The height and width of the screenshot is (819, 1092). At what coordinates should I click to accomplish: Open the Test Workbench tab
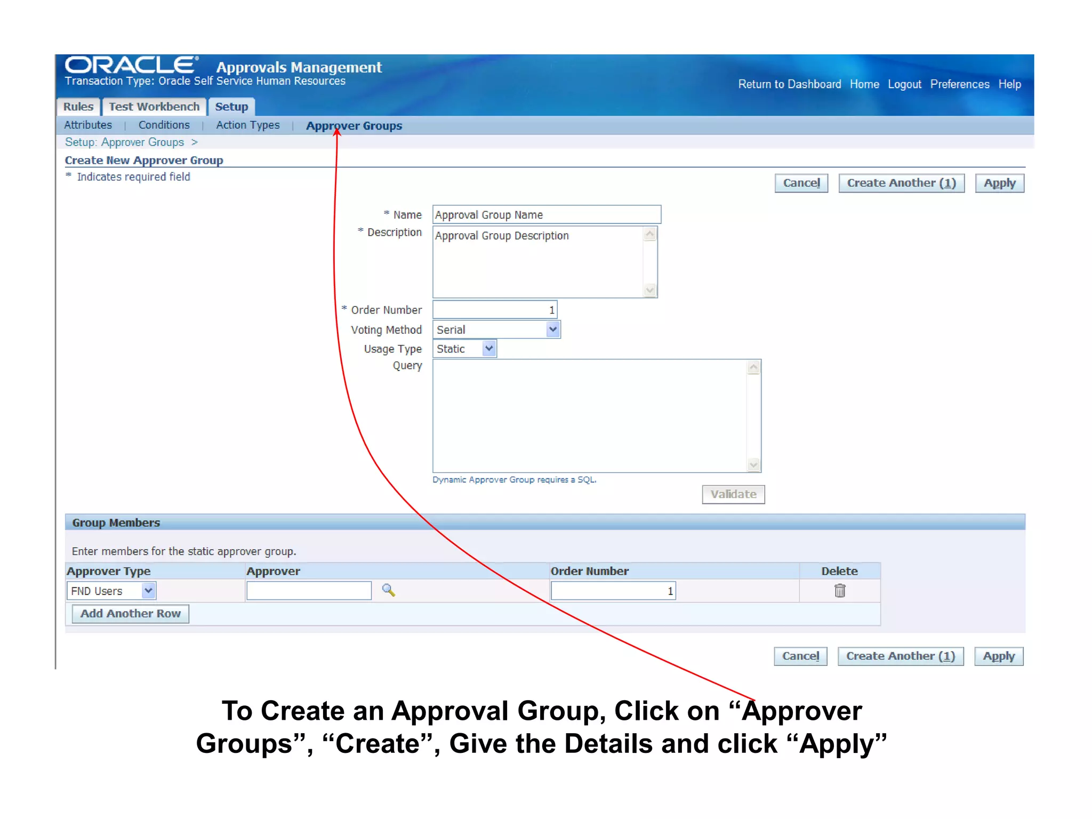tap(154, 107)
